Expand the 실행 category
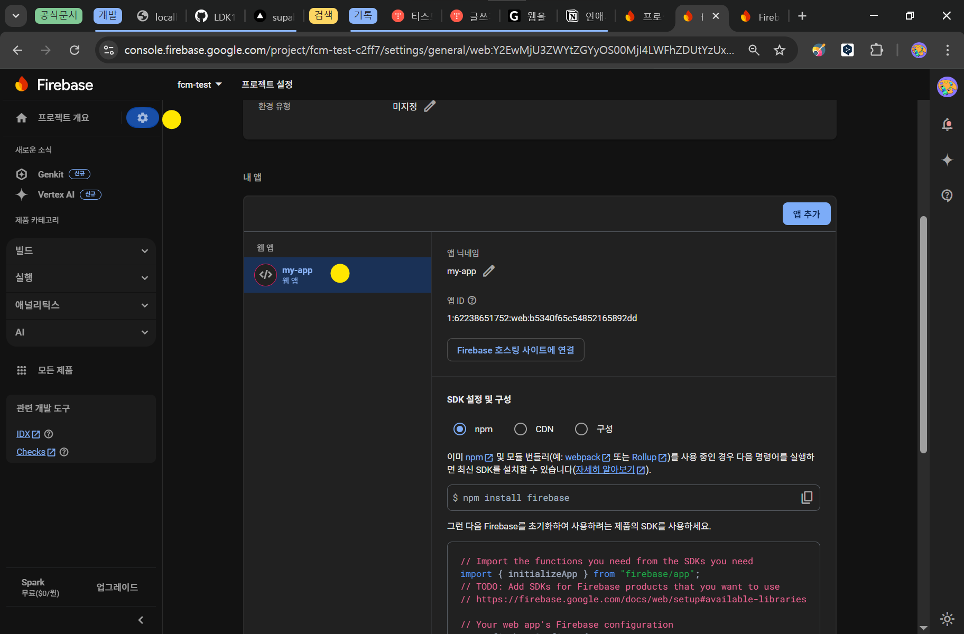The width and height of the screenshot is (964, 634). (x=81, y=278)
